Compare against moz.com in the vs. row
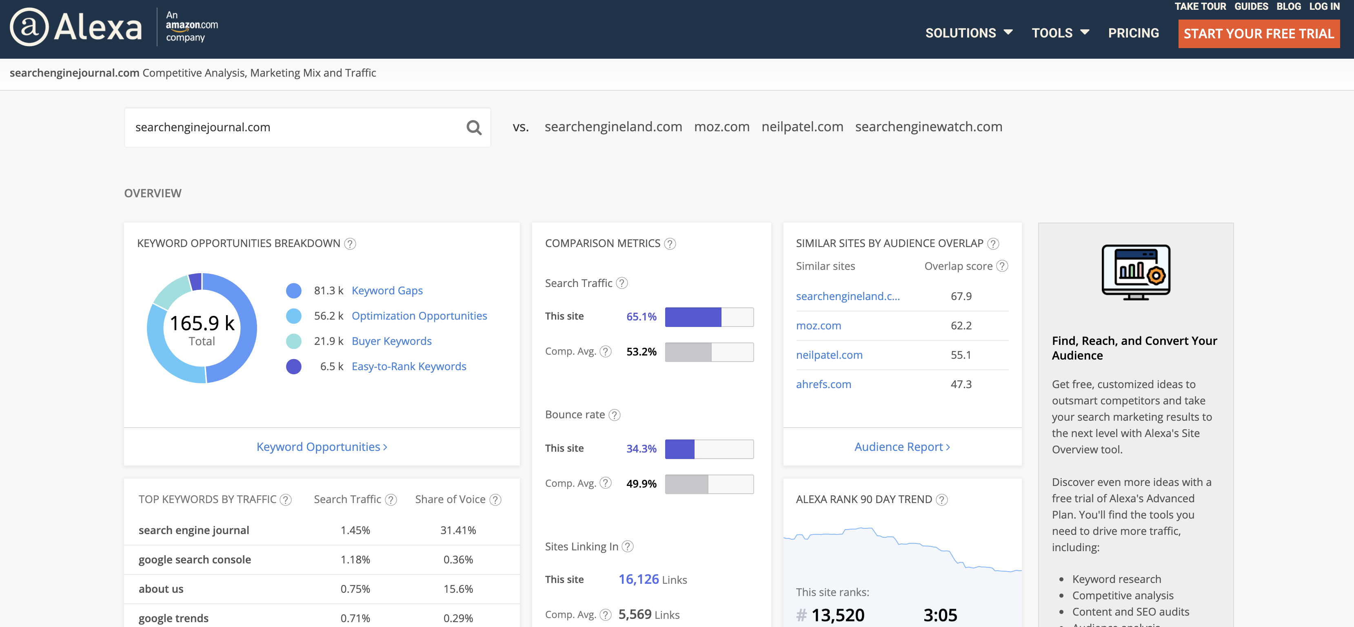This screenshot has height=627, width=1354. tap(721, 127)
